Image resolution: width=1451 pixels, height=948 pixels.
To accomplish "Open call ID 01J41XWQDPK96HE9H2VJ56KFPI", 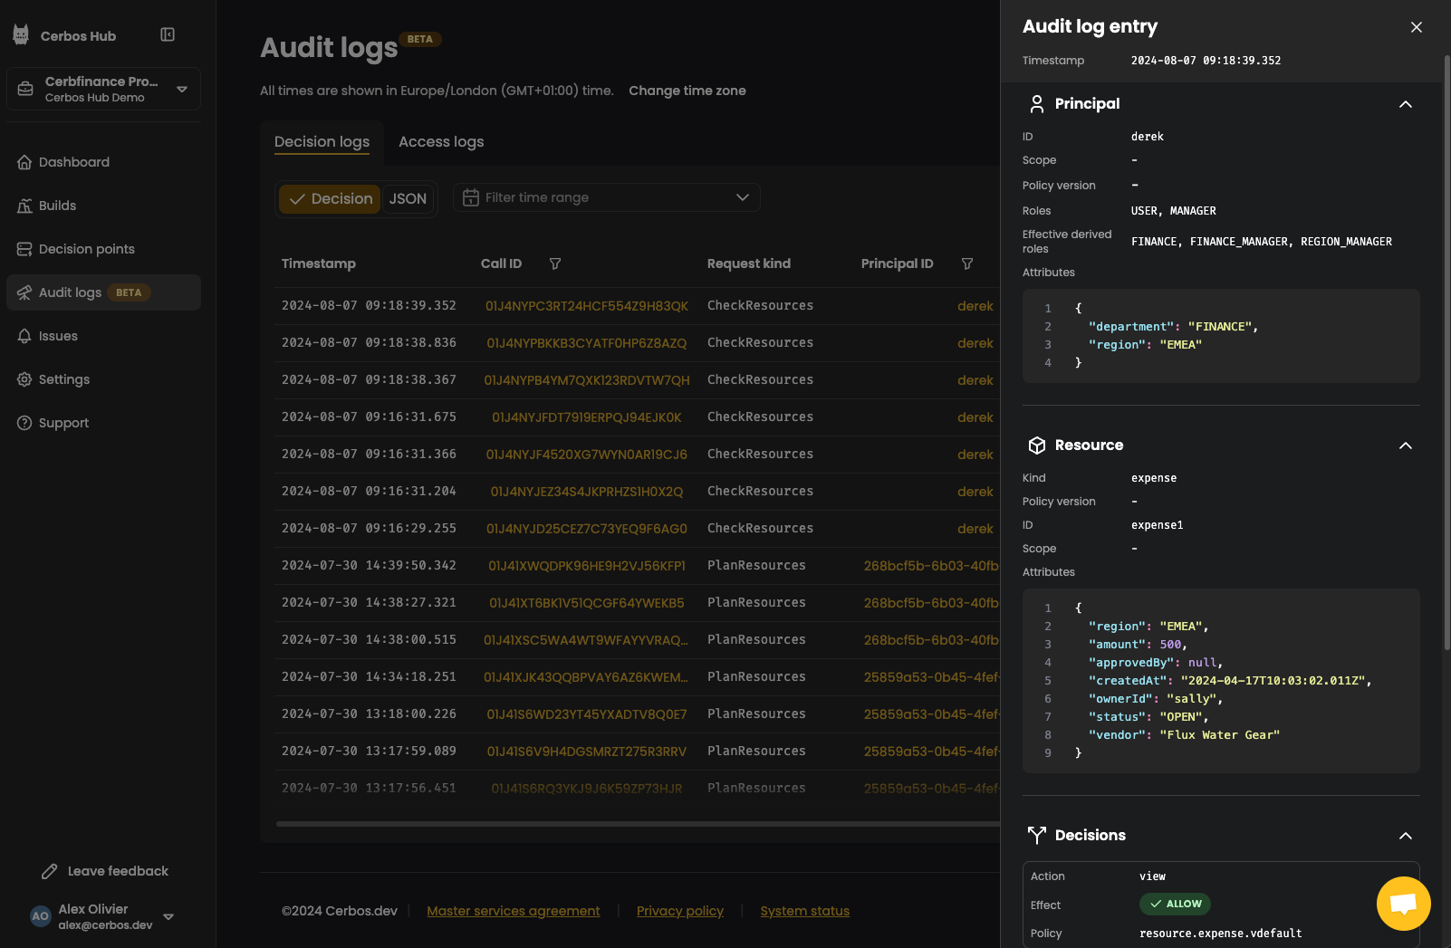I will point(587,566).
